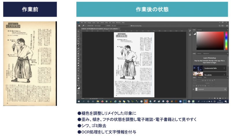Open the Layers panel flyout menu
The width and height of the screenshot is (231, 136).
[x=228, y=77]
